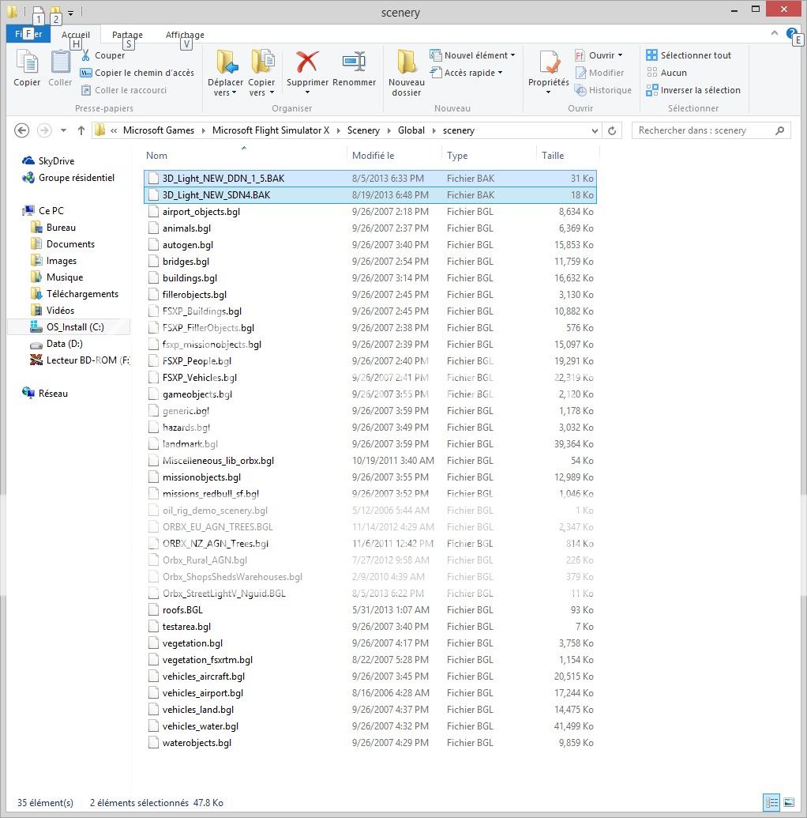
Task: Click the Supprimer red X icon
Action: pos(307,62)
